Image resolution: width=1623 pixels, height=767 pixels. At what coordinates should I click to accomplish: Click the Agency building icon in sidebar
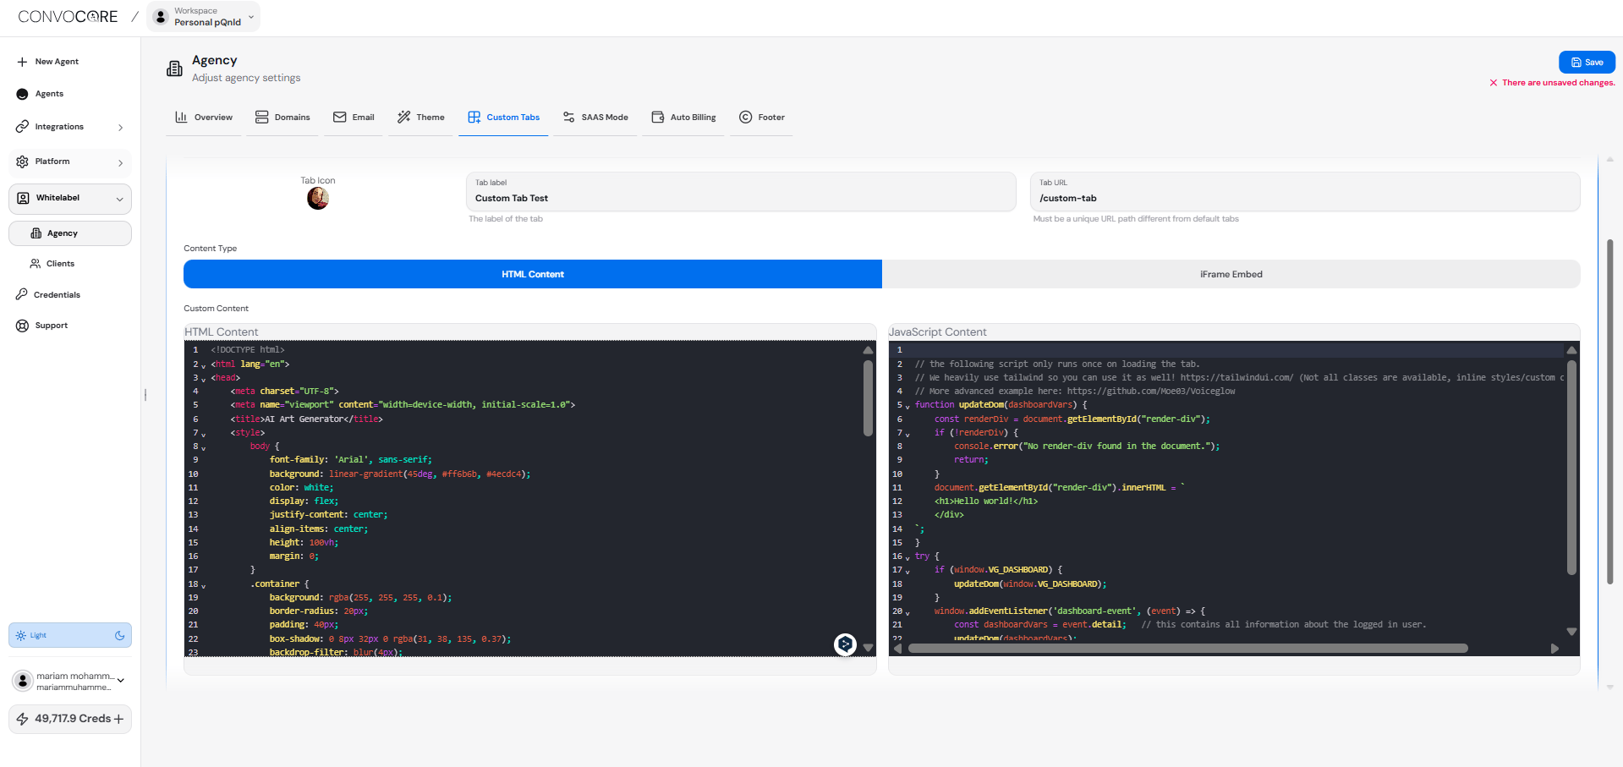tap(36, 233)
